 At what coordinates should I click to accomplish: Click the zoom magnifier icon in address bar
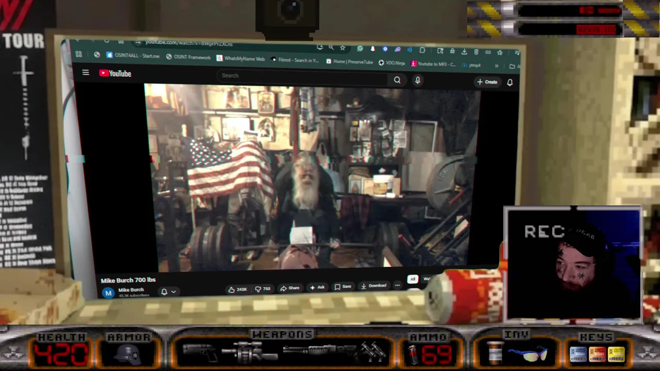coord(331,47)
